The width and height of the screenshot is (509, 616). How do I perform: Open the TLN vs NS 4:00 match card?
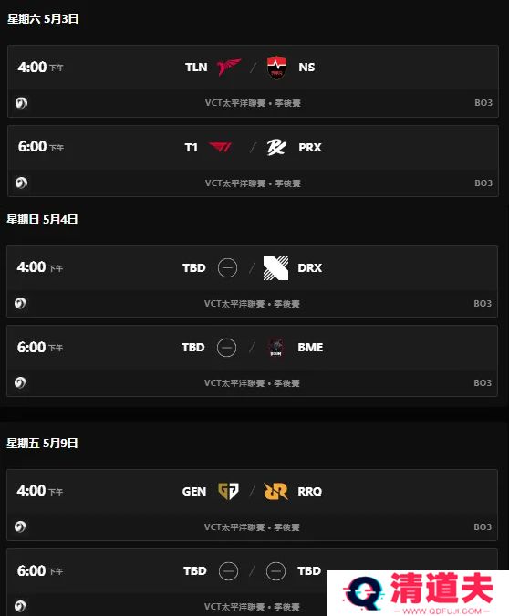click(x=253, y=81)
